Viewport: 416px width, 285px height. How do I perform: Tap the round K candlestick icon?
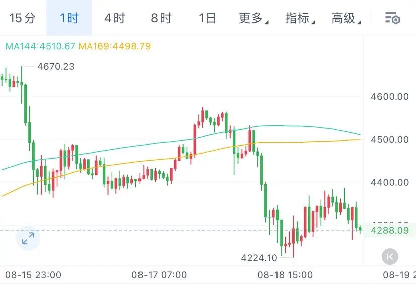(x=390, y=256)
